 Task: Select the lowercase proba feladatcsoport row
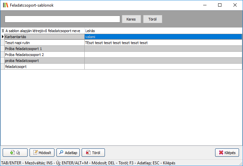[44, 61]
